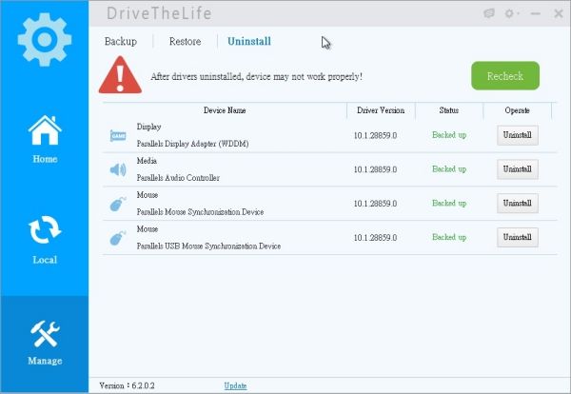Click the Local label in sidebar
The width and height of the screenshot is (571, 394).
pos(45,260)
